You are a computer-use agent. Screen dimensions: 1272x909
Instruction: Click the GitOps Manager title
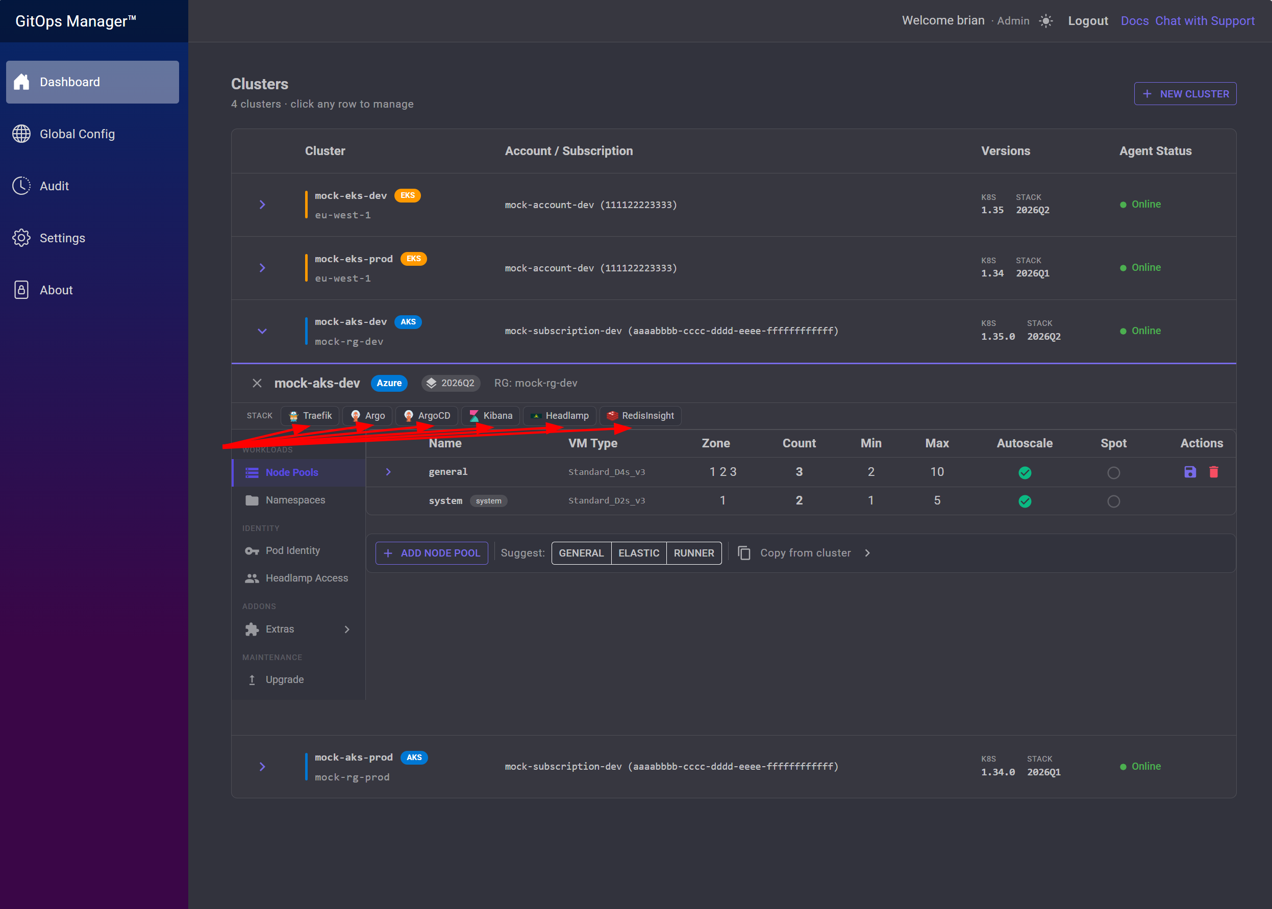coord(76,21)
